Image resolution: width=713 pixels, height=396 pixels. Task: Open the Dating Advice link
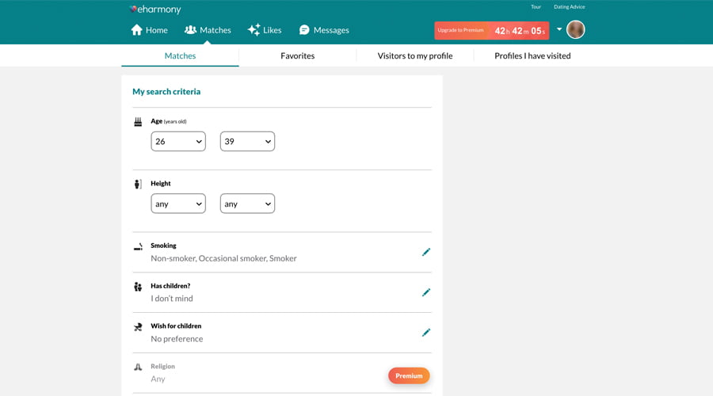(569, 7)
